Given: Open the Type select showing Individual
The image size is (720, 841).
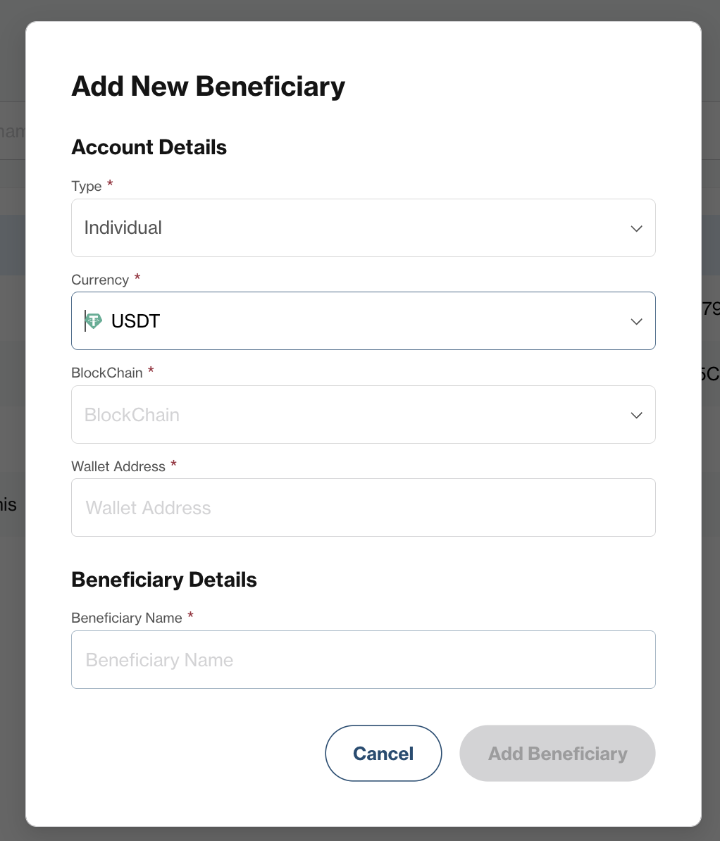Looking at the screenshot, I should pyautogui.click(x=364, y=228).
